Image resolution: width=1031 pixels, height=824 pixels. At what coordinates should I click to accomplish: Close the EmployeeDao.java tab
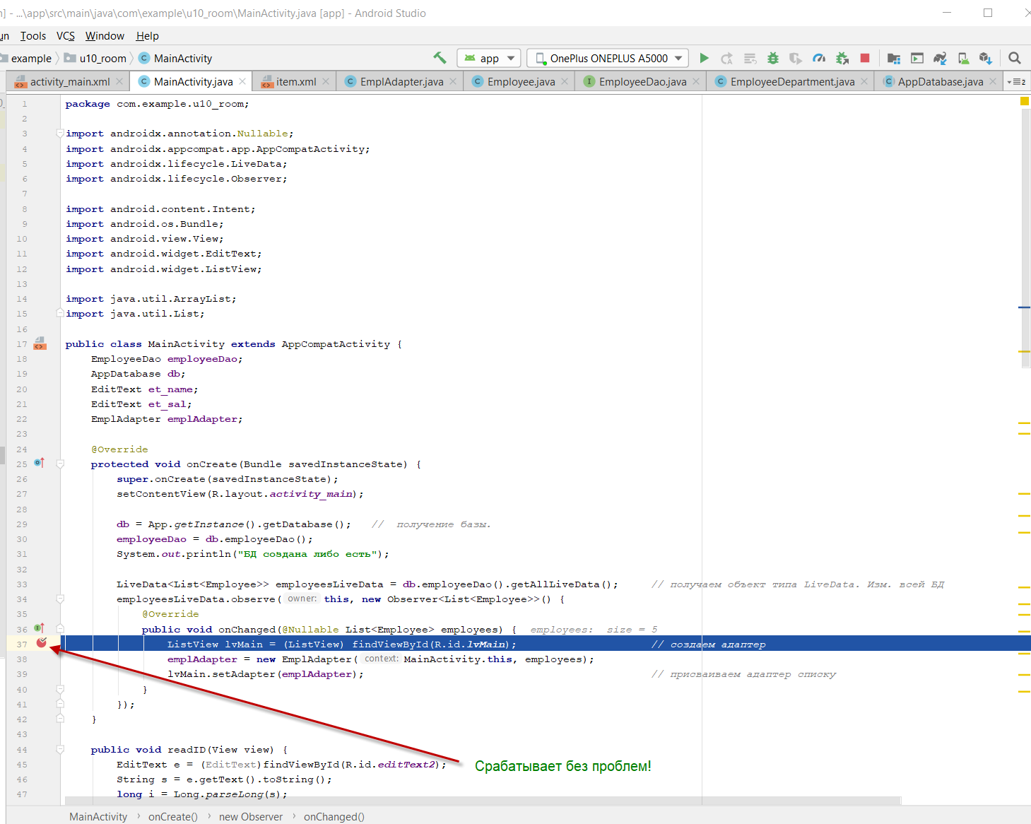696,81
